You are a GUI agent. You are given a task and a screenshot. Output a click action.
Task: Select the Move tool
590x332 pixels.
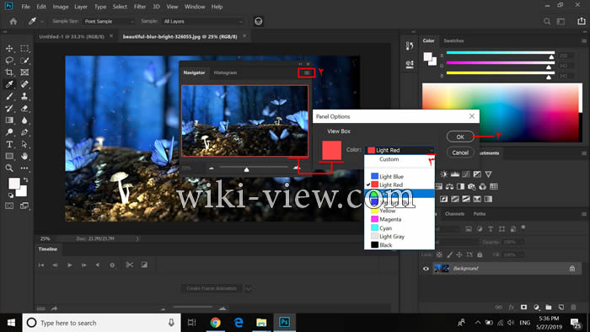(x=9, y=49)
